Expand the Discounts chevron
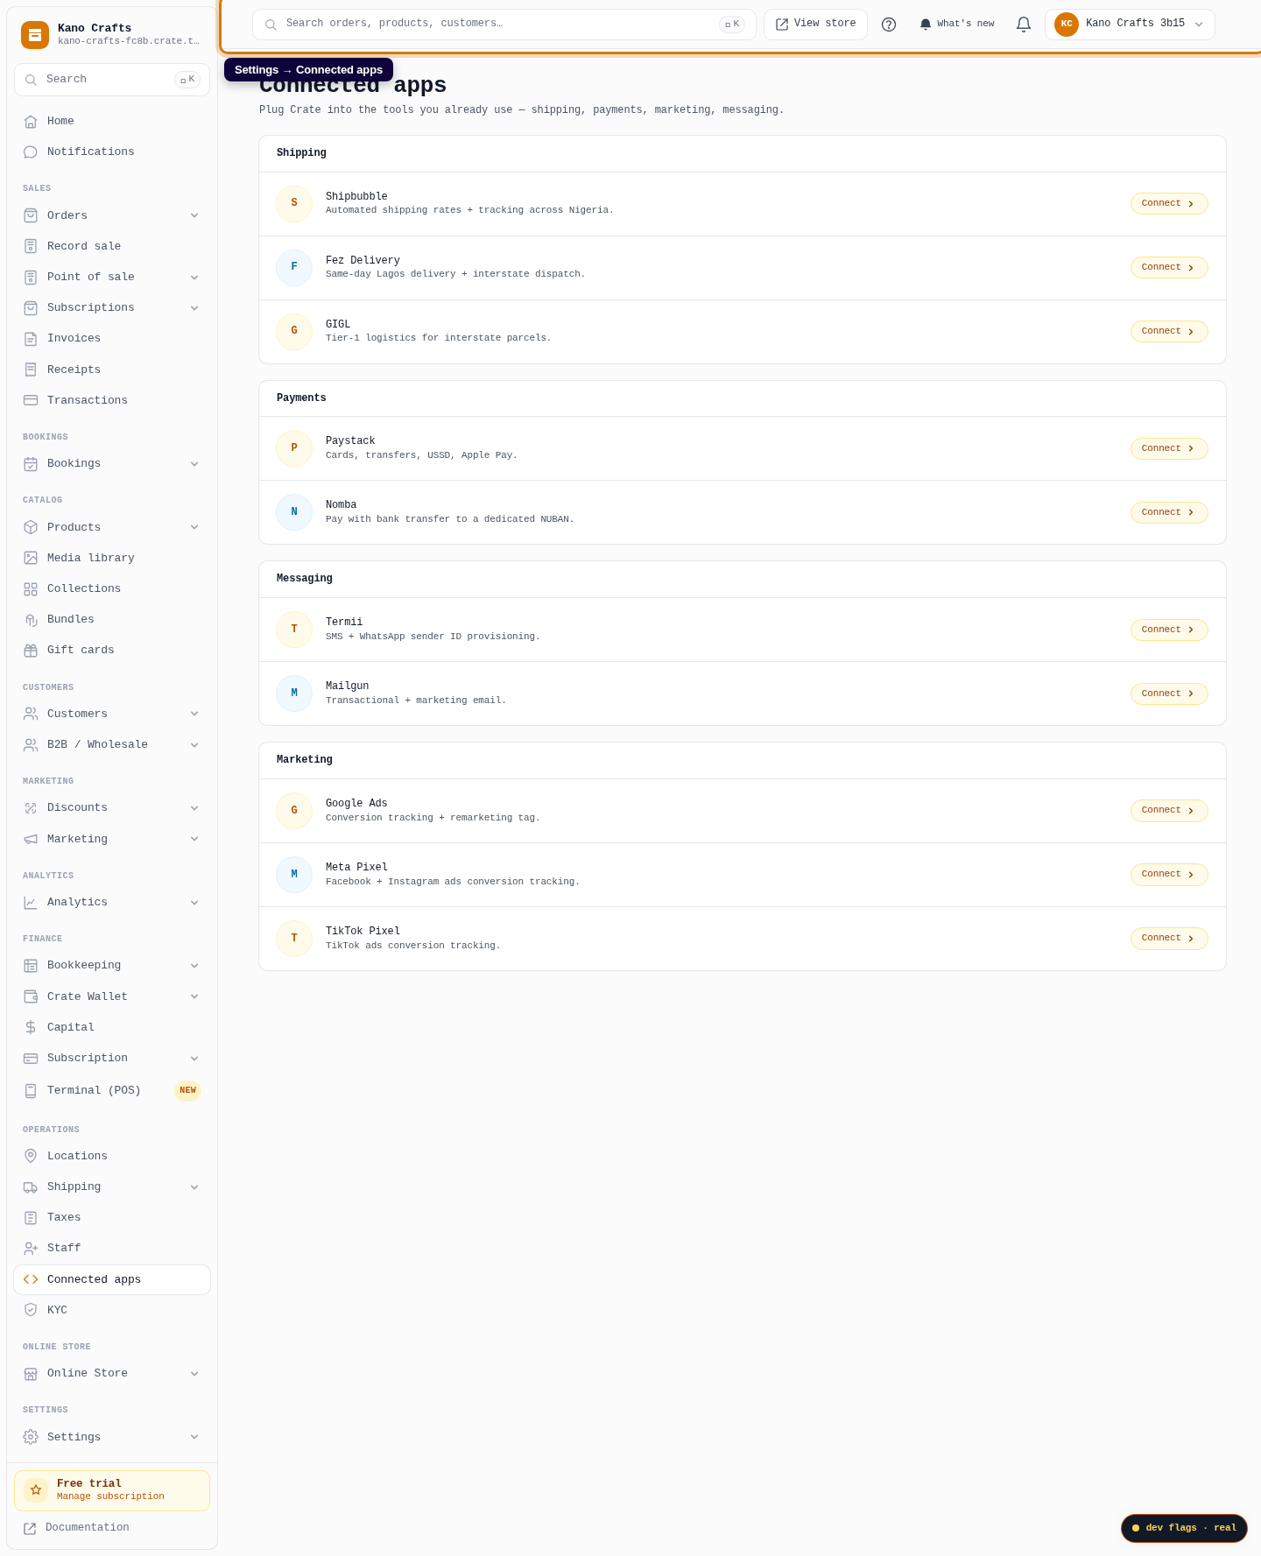1261x1556 pixels. (x=194, y=808)
